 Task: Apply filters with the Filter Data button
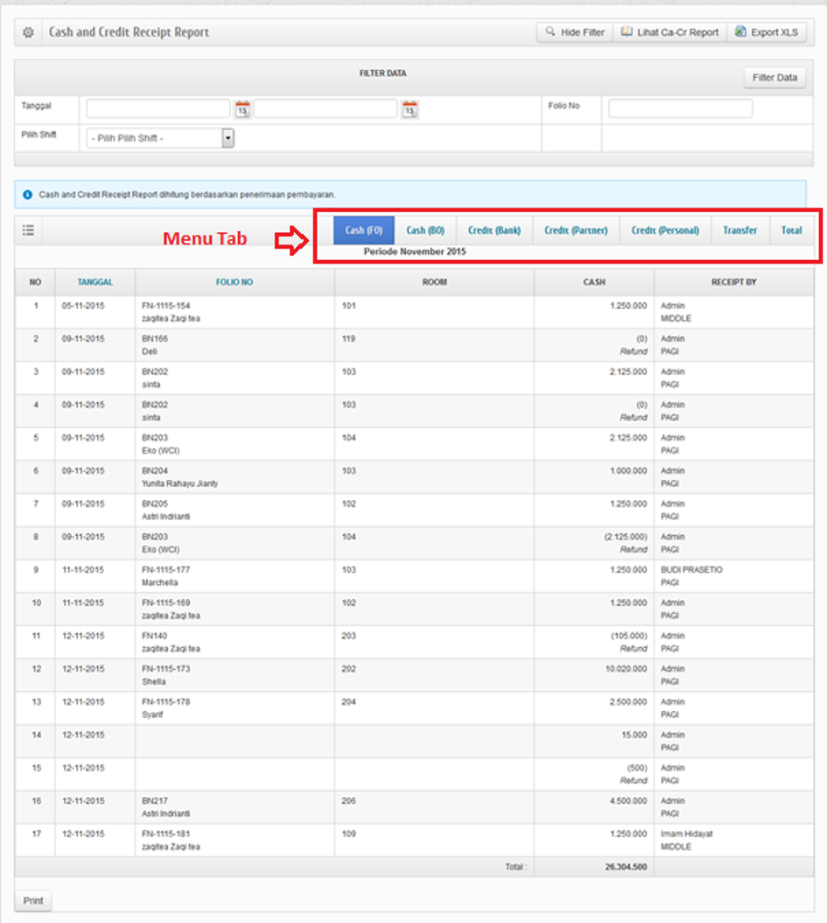774,78
